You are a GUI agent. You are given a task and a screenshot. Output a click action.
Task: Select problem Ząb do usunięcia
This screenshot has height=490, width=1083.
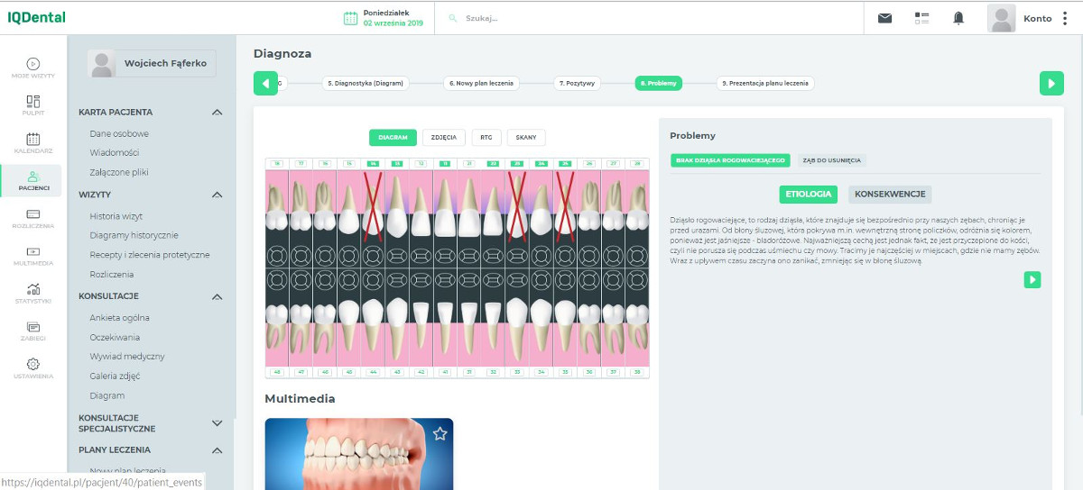point(832,160)
